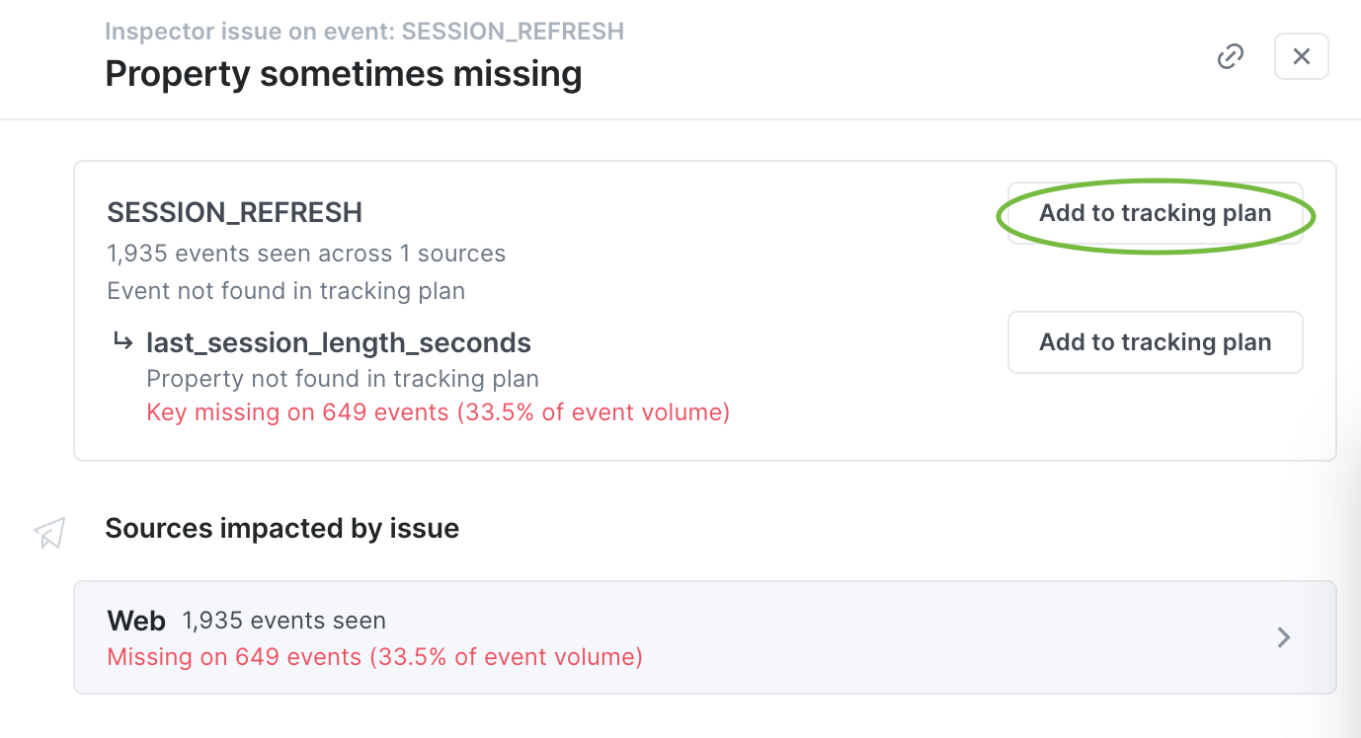Select the last_session_length_seconds property name
The height and width of the screenshot is (738, 1361).
339,342
